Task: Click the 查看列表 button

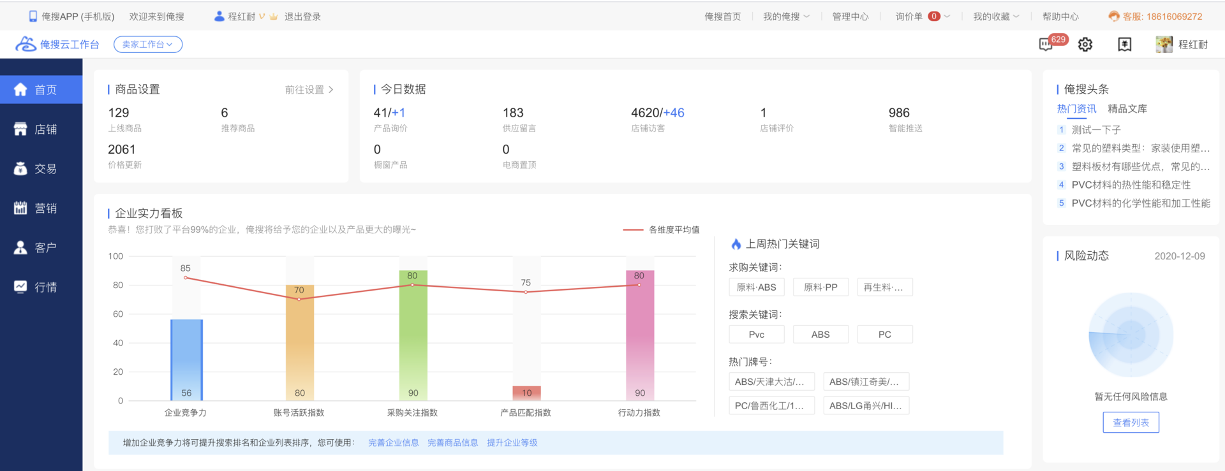Action: 1131,423
